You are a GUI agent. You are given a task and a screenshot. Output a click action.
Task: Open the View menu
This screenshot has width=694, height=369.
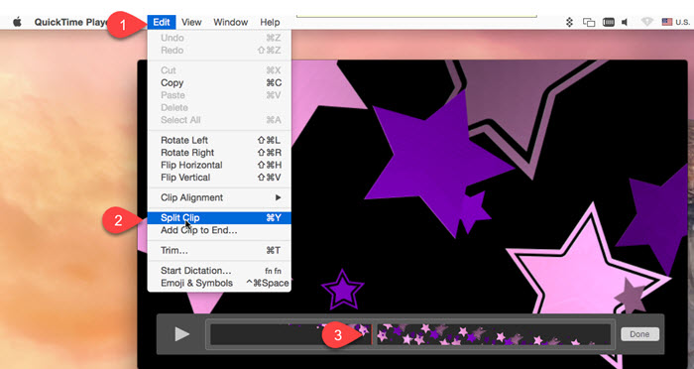191,22
